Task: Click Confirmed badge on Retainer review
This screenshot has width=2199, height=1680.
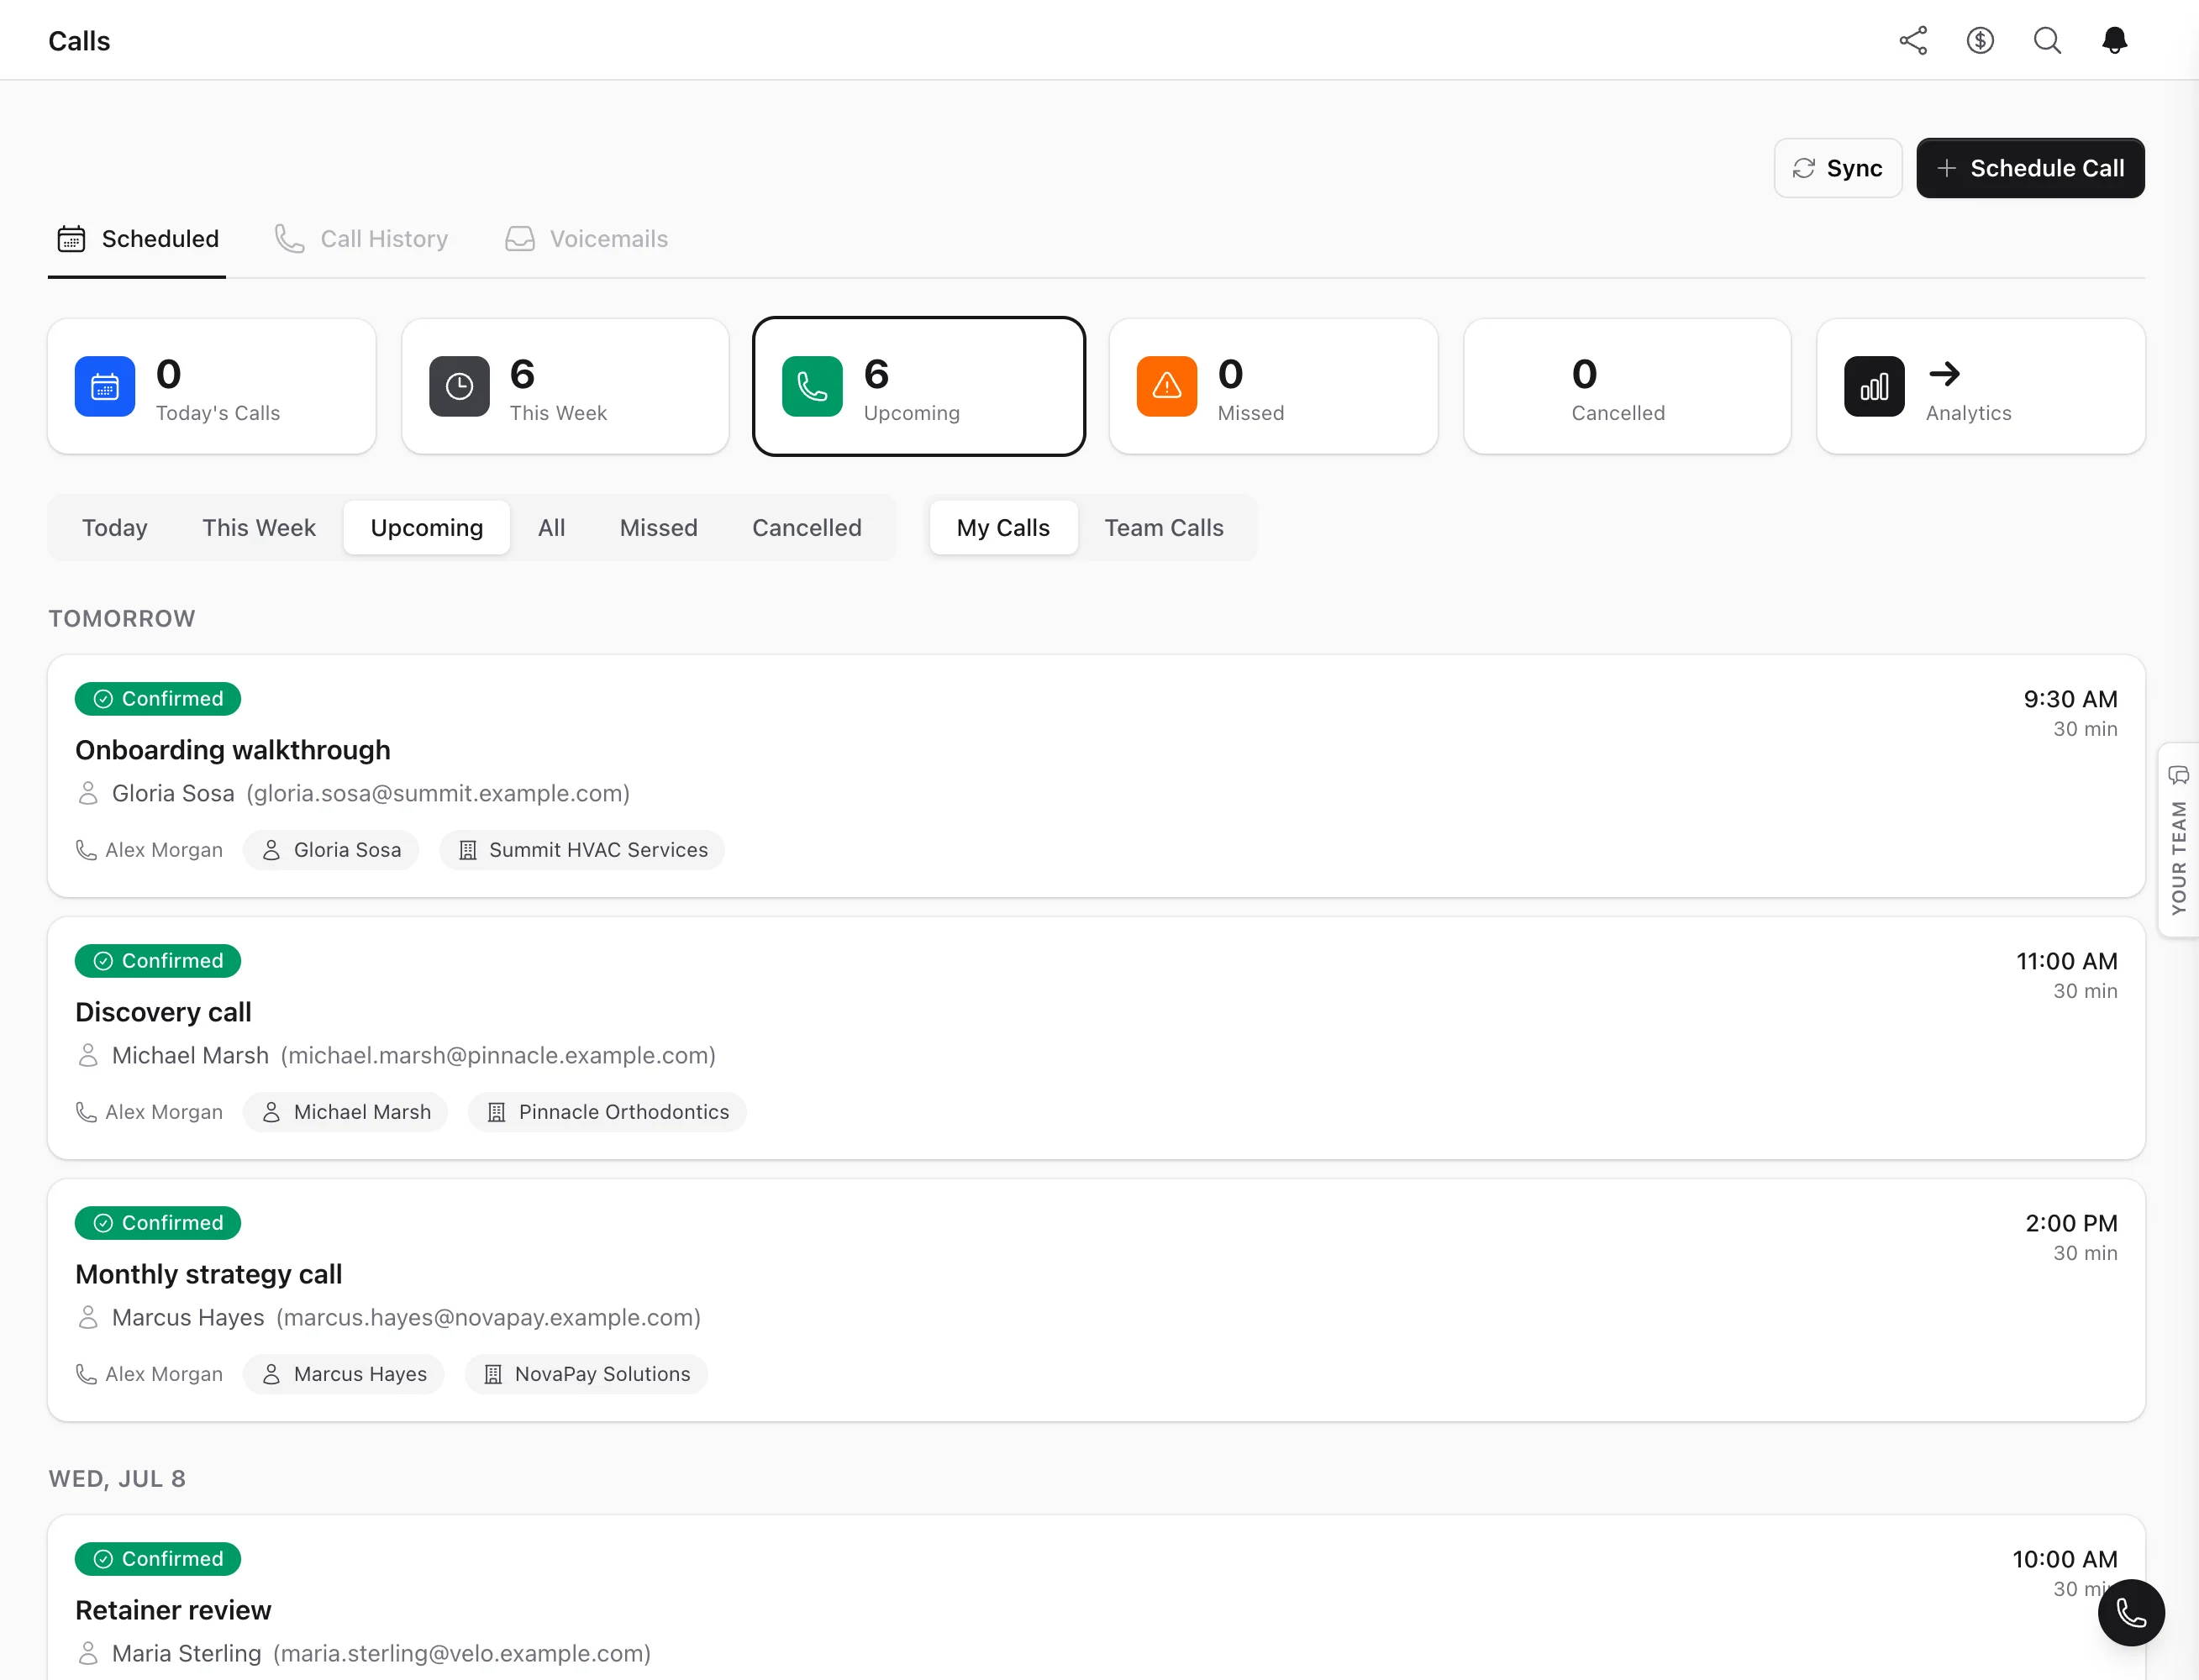Action: (158, 1559)
